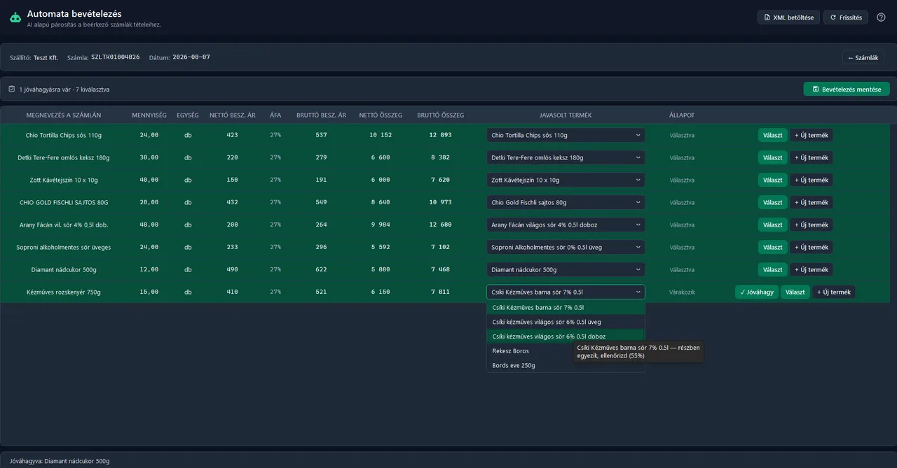Click the Mennyiség column header
897x468 pixels.
(149, 115)
